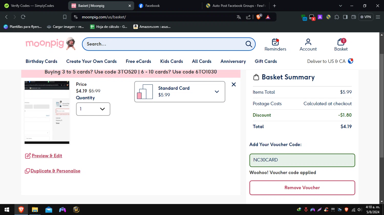Open Brave main hamburger menu
The image size is (384, 215).
click(x=378, y=17)
